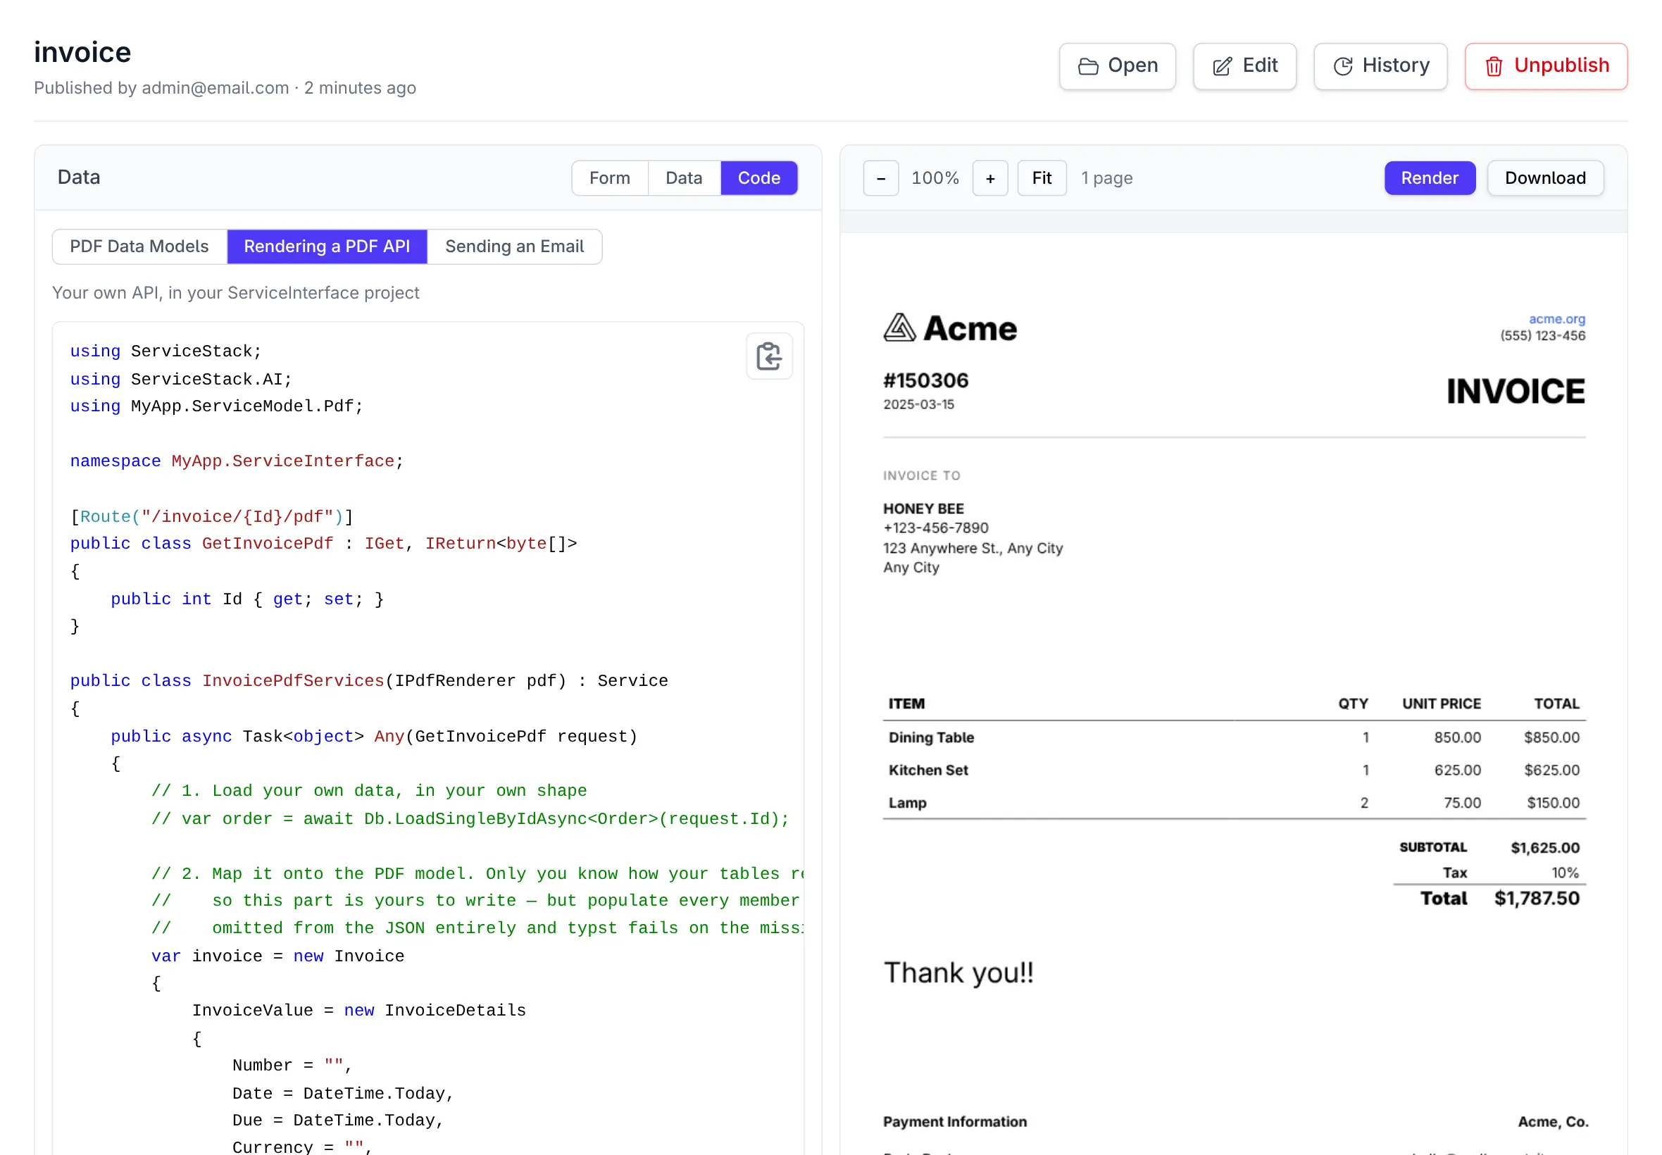Copy code with the clipboard icon
This screenshot has height=1155, width=1662.
click(768, 356)
